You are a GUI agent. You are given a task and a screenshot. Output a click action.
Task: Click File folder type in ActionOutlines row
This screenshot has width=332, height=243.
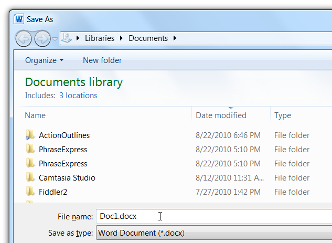click(x=292, y=135)
